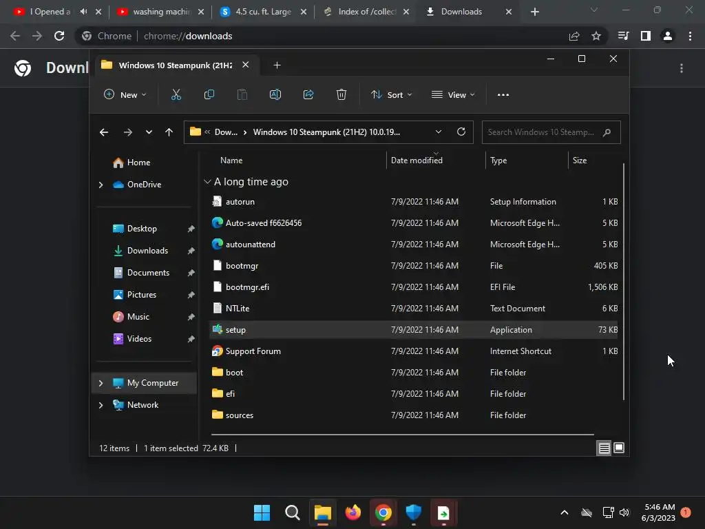Expand Network tree node
This screenshot has width=705, height=529.
pos(101,405)
